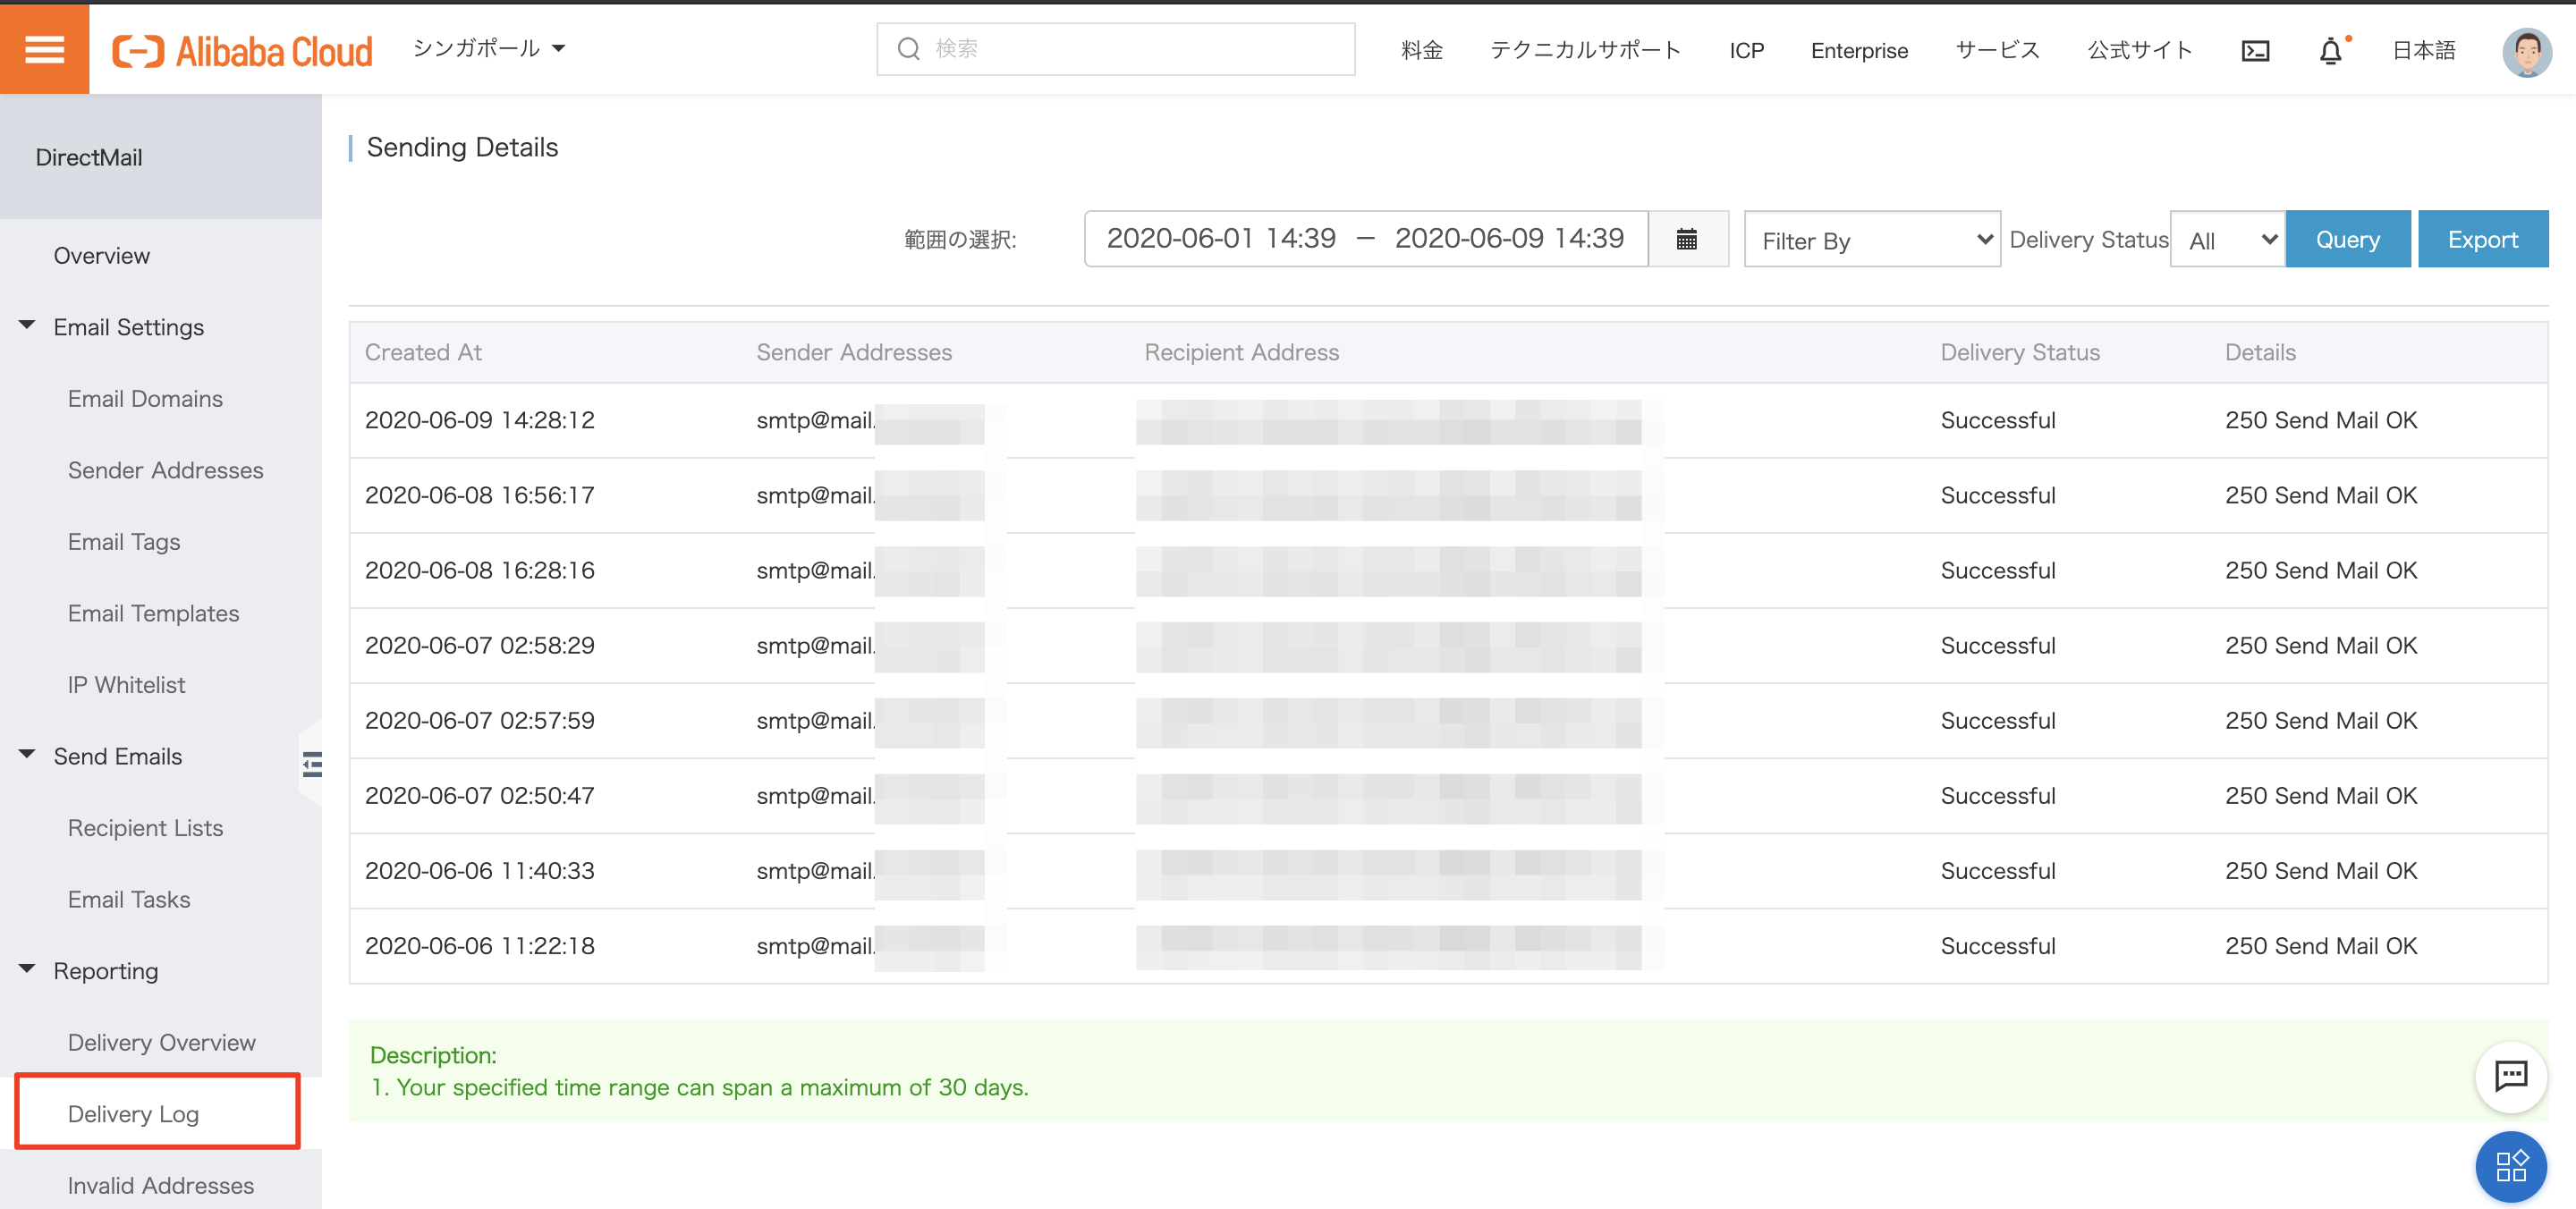Open the Cloud Shell terminal icon

click(x=2255, y=50)
